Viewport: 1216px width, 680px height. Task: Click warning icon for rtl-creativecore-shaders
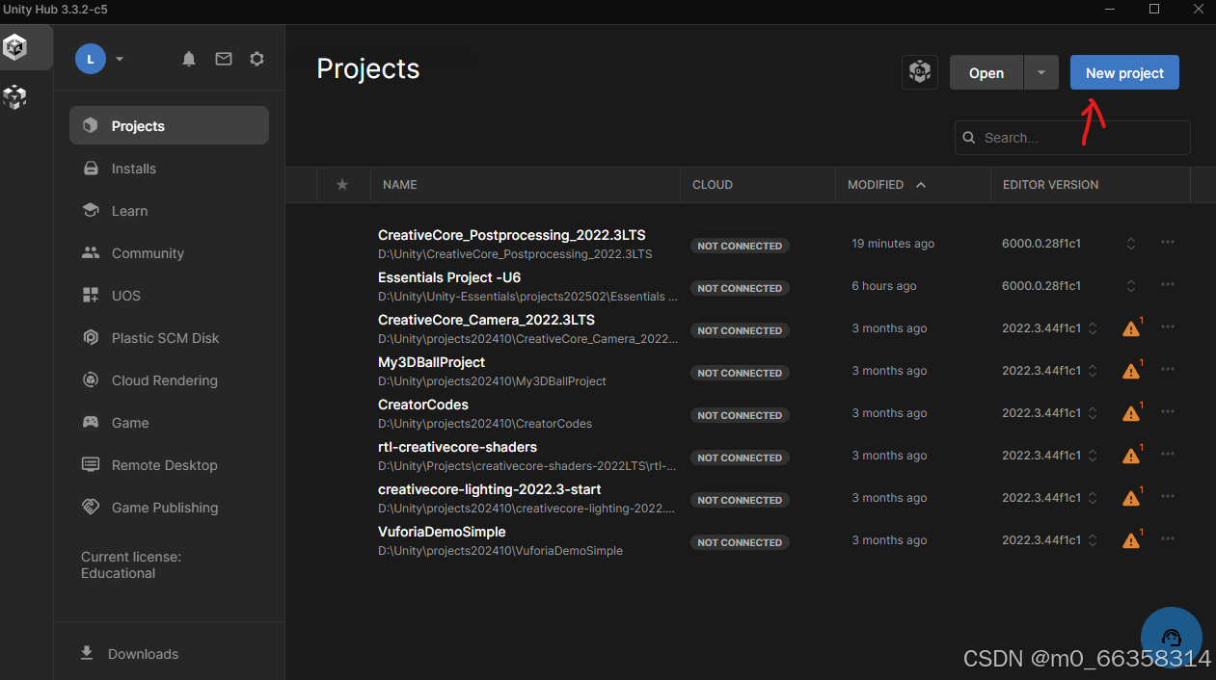[1131, 456]
